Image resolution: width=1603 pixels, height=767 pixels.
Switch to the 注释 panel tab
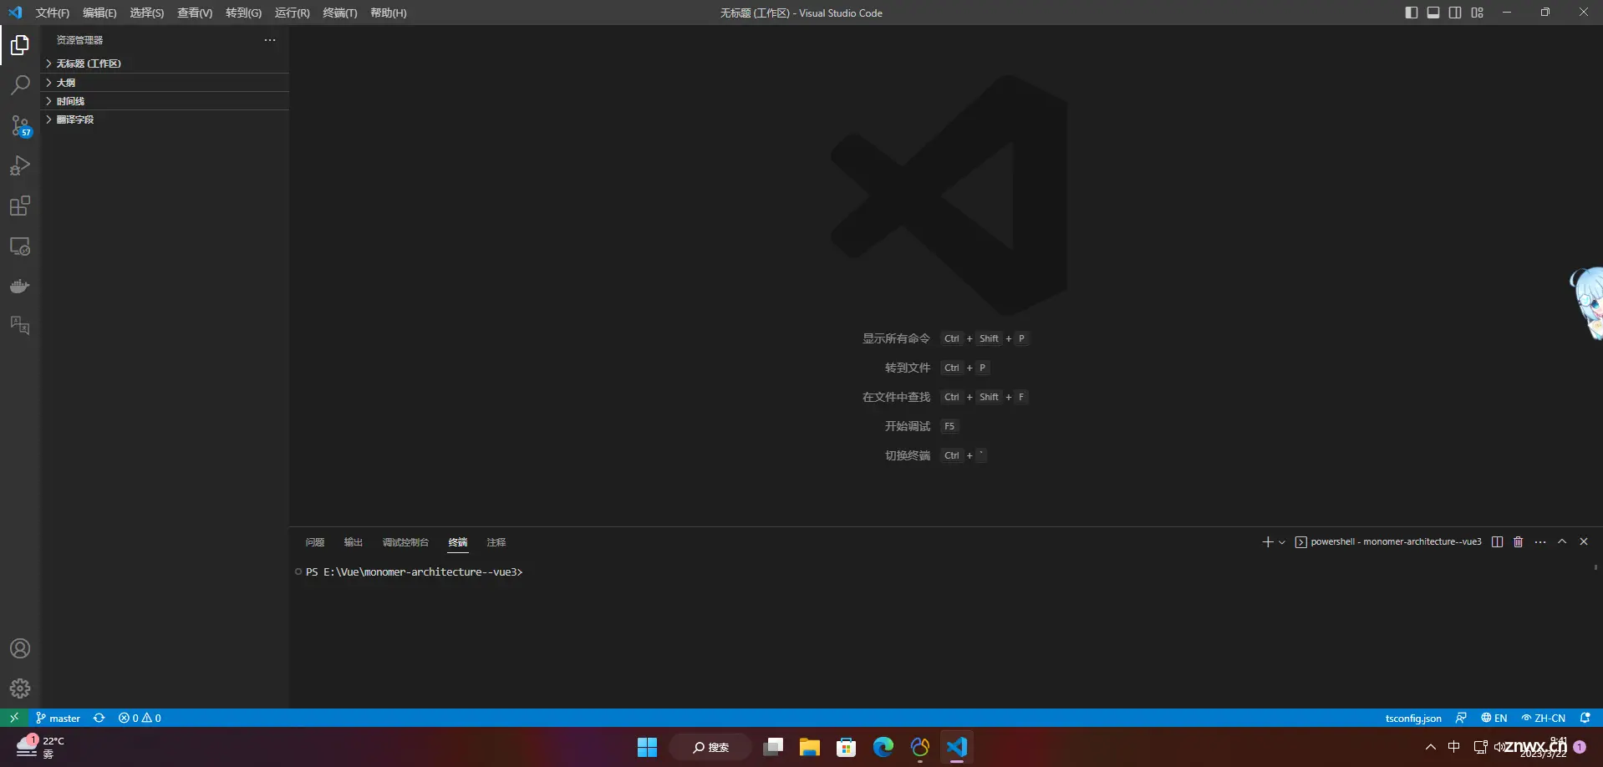click(496, 542)
